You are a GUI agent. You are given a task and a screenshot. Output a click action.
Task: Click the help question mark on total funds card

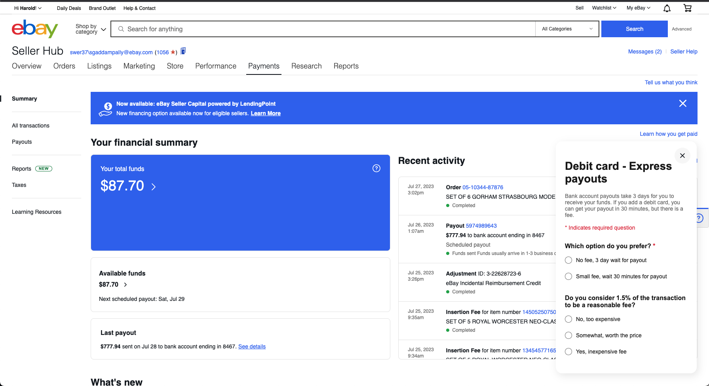click(x=376, y=168)
